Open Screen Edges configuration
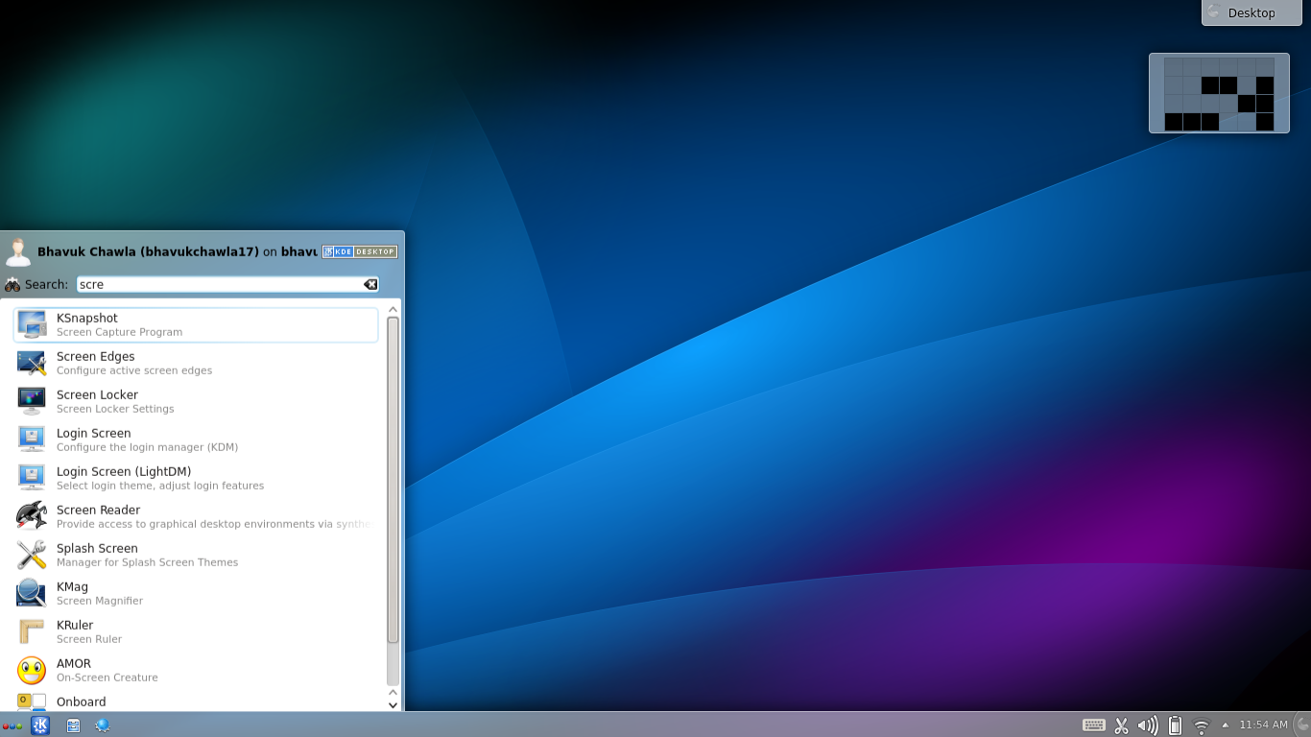The width and height of the screenshot is (1311, 737). point(196,363)
